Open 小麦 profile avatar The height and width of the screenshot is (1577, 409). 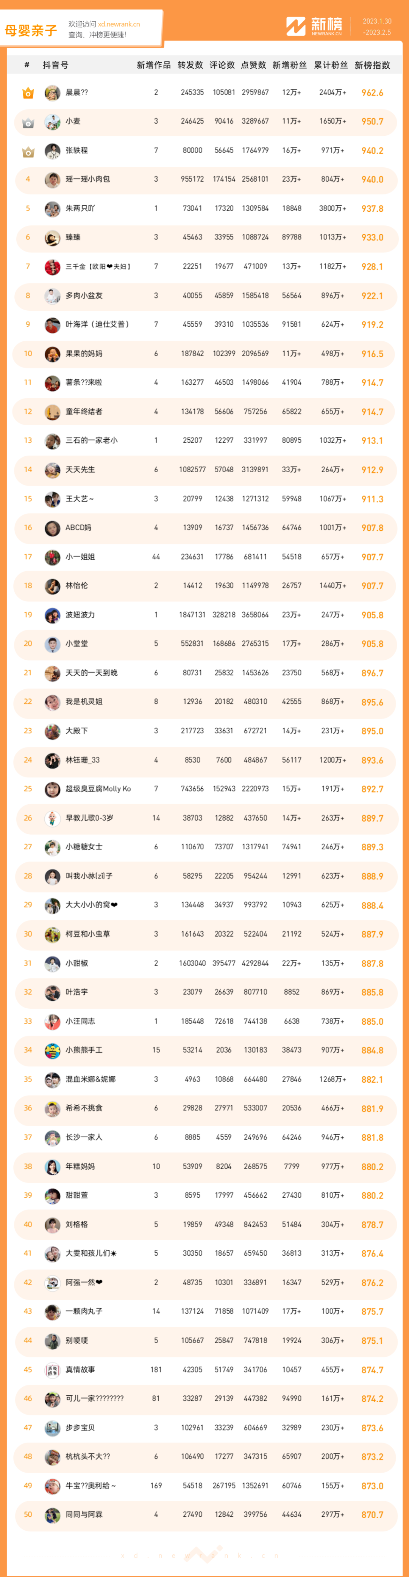(53, 122)
